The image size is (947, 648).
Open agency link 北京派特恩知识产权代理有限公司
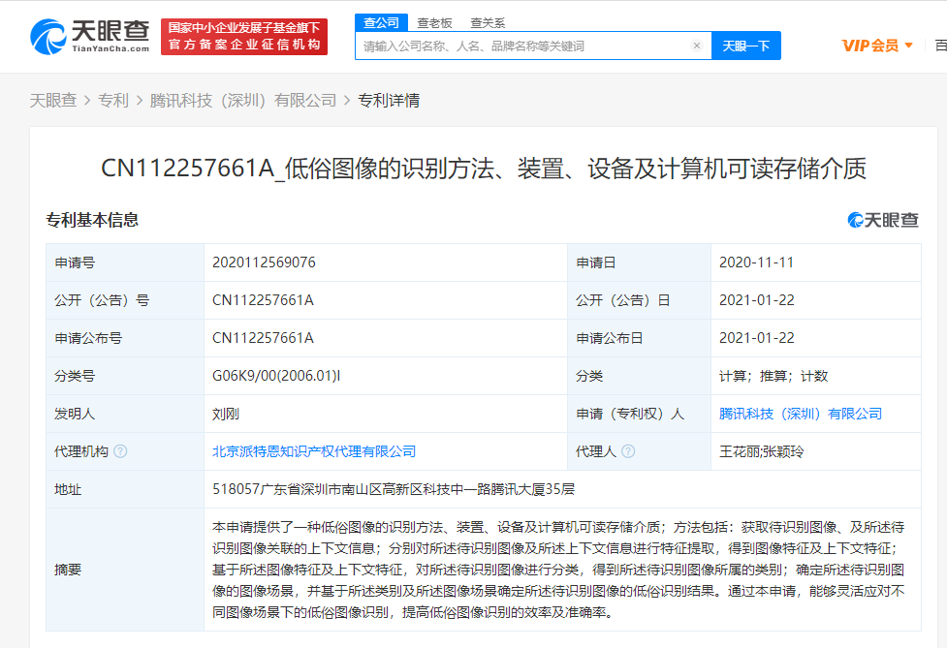315,450
